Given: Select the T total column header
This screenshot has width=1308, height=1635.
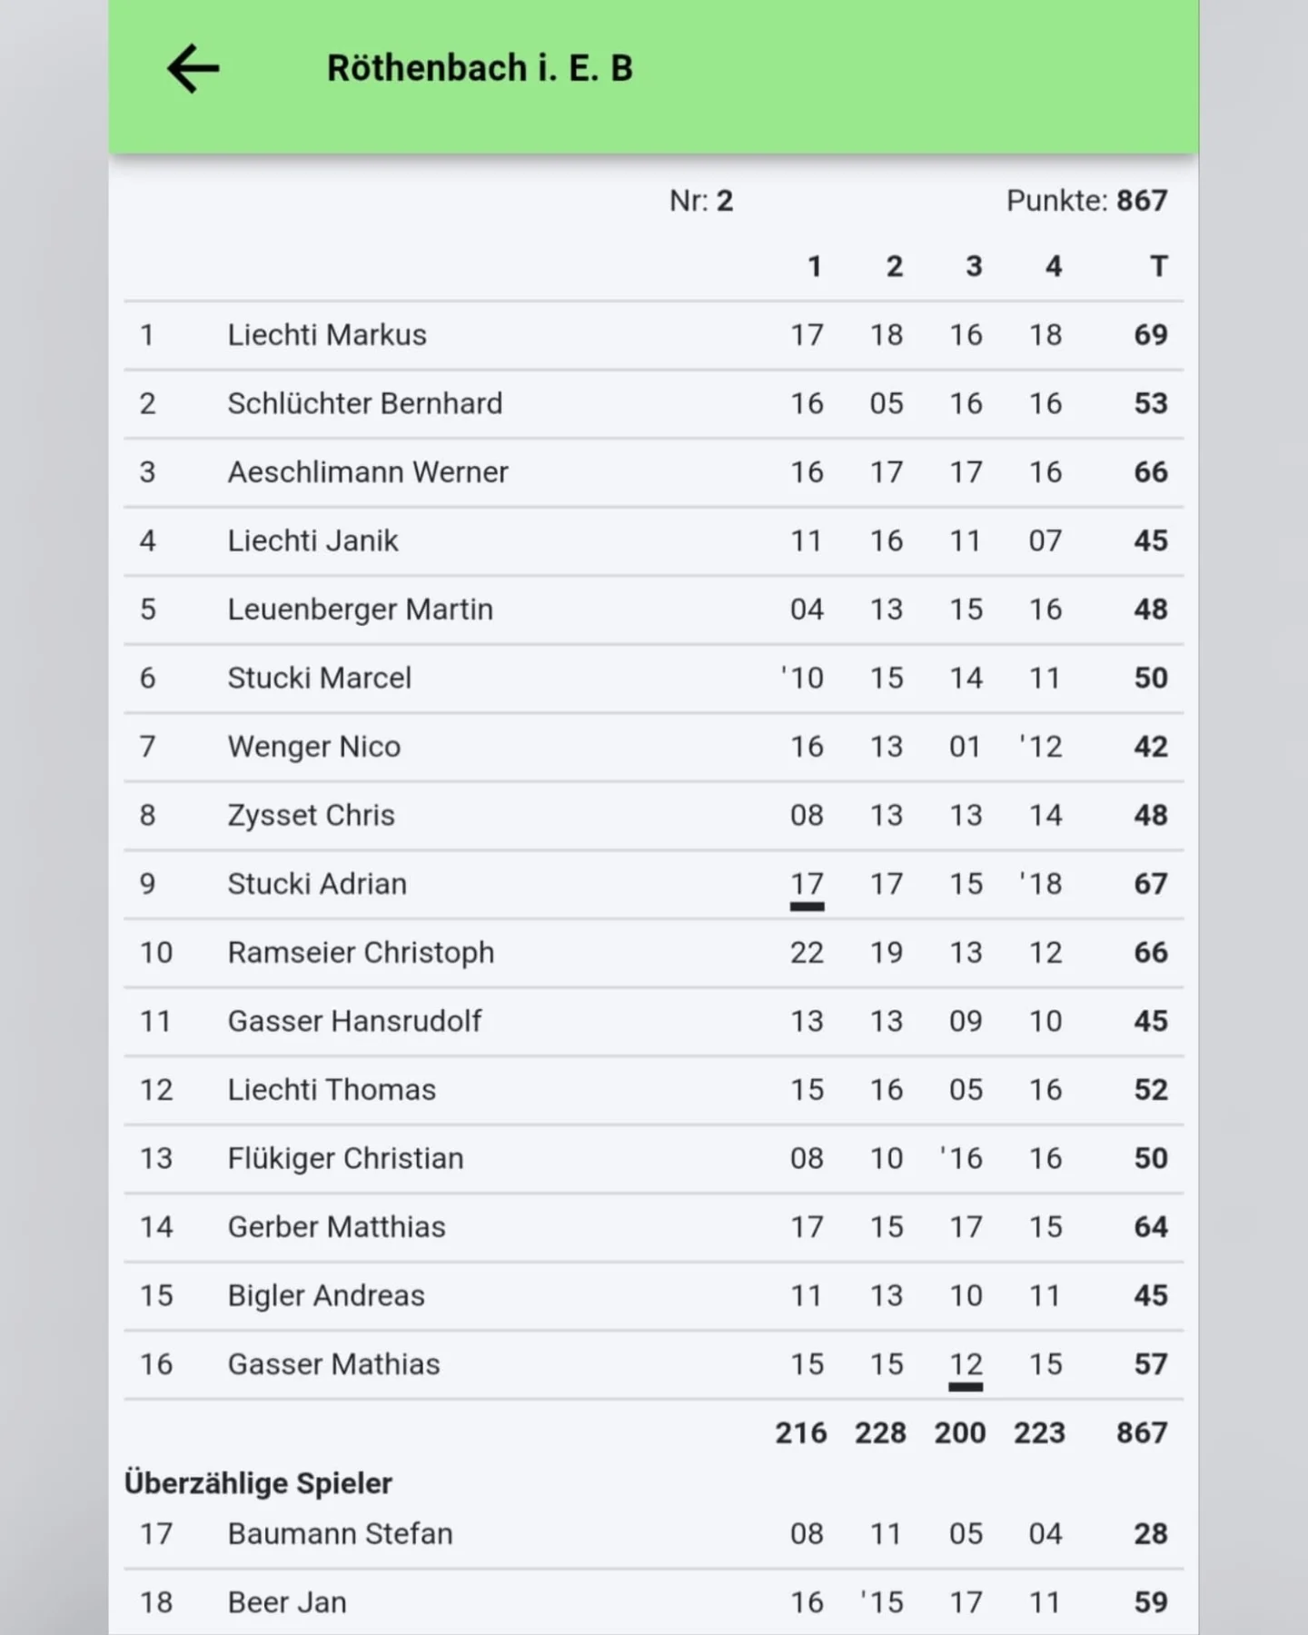Looking at the screenshot, I should click(1158, 266).
